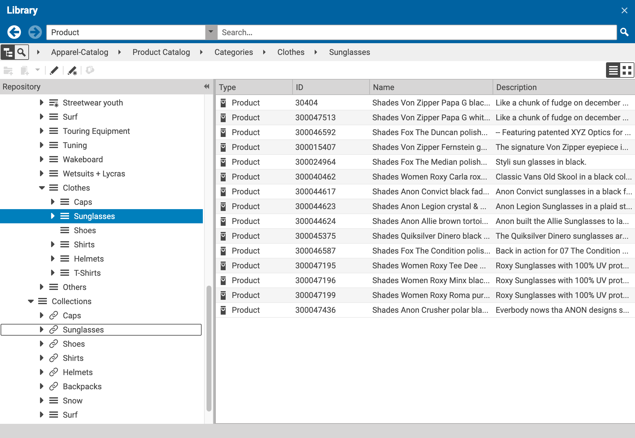Viewport: 635px width, 438px height.
Task: Expand the Helmets category under Clothes
Action: 53,259
